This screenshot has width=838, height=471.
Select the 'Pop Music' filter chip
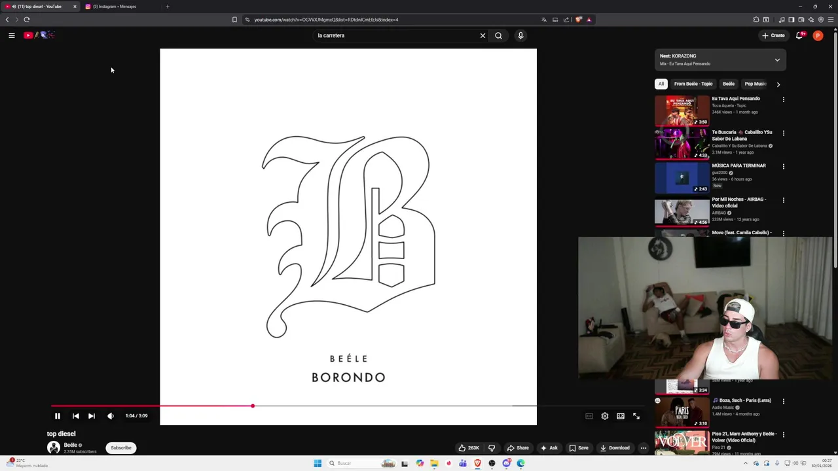pyautogui.click(x=755, y=84)
